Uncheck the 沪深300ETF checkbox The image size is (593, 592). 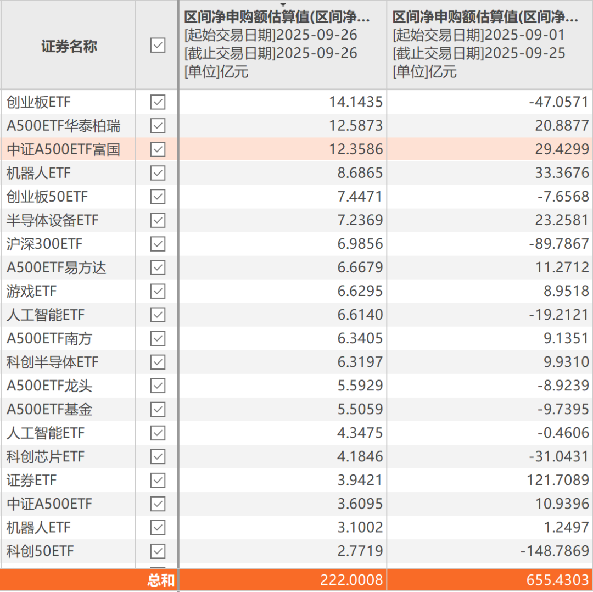click(158, 244)
